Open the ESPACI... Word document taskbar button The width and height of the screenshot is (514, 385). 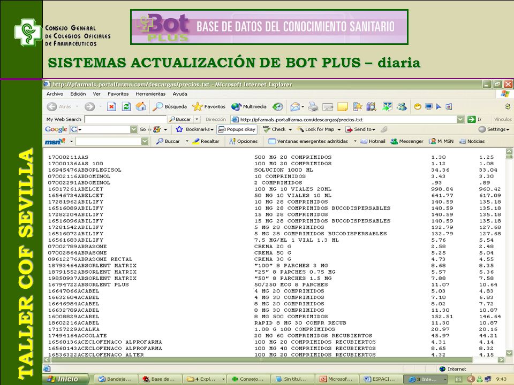pyautogui.click(x=380, y=379)
